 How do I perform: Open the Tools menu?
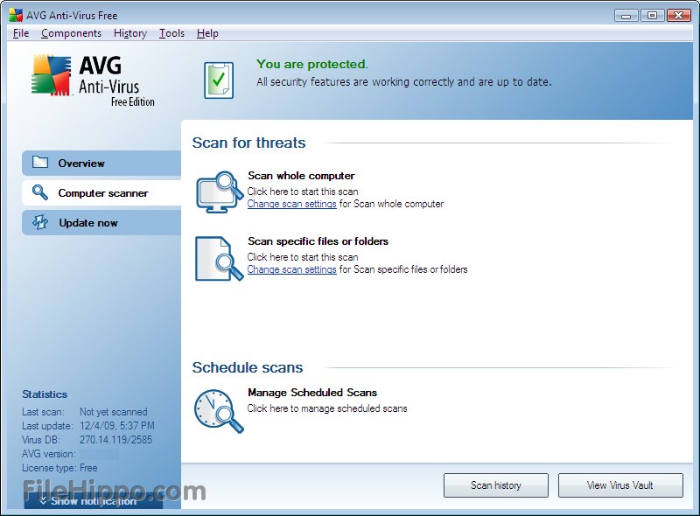pyautogui.click(x=171, y=33)
